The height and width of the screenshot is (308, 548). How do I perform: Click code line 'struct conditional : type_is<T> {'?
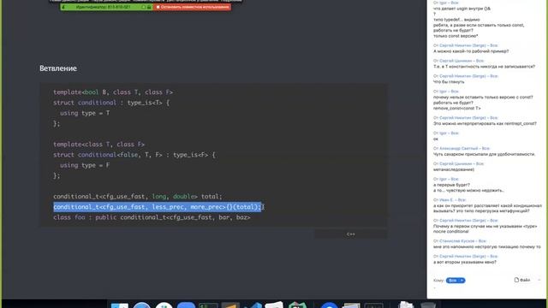pos(111,103)
